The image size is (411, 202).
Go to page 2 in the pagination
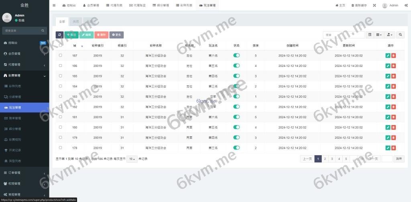tap(325, 159)
